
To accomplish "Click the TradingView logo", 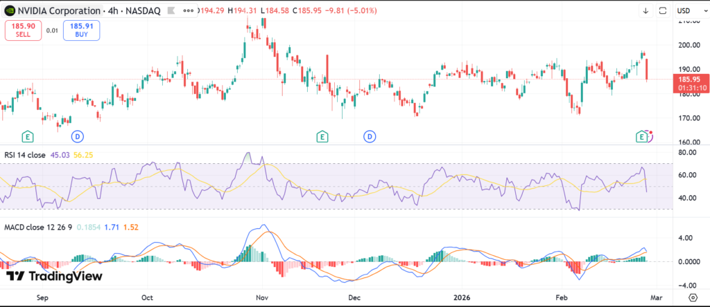I will point(54,276).
